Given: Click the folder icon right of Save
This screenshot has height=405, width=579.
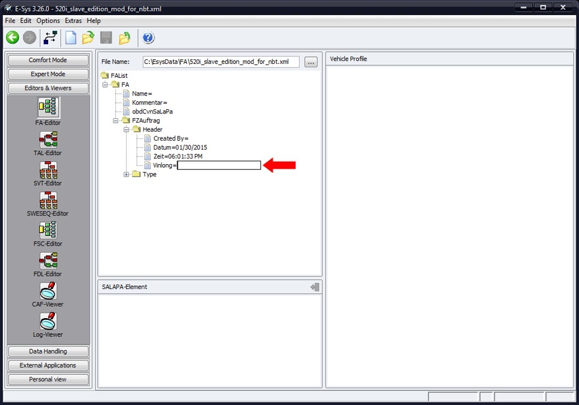Looking at the screenshot, I should click(125, 37).
